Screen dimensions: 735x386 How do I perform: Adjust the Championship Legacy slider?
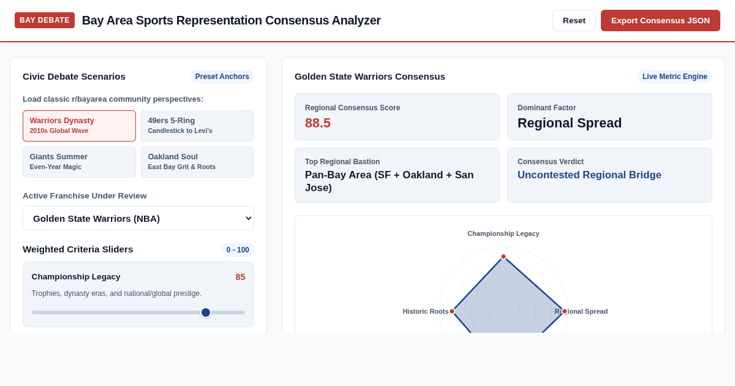pos(138,312)
